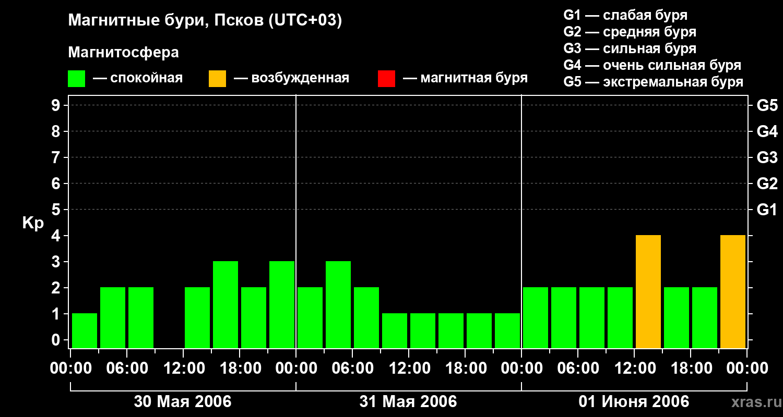Click the 'G2' right-axis label
The width and height of the screenshot is (783, 417).
click(767, 183)
